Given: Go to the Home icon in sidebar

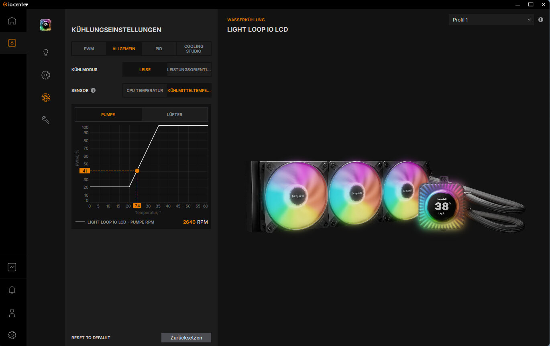Looking at the screenshot, I should point(12,20).
